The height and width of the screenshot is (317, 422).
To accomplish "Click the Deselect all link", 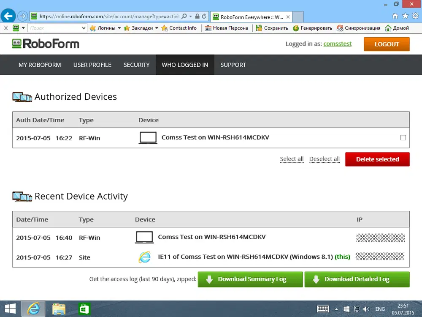I will click(324, 159).
